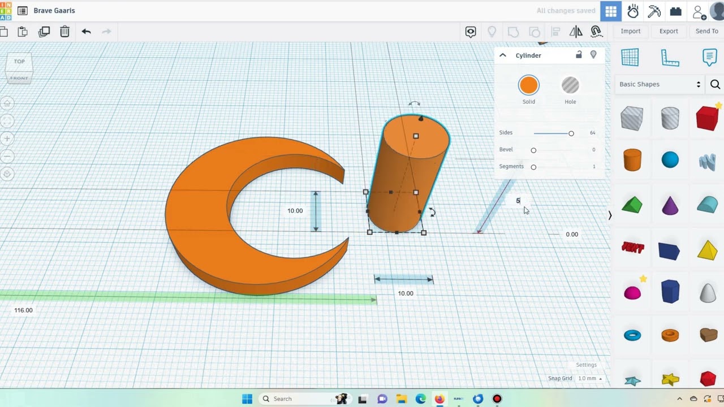
Task: Select the striped Cylinder hole shape
Action: coord(670,119)
